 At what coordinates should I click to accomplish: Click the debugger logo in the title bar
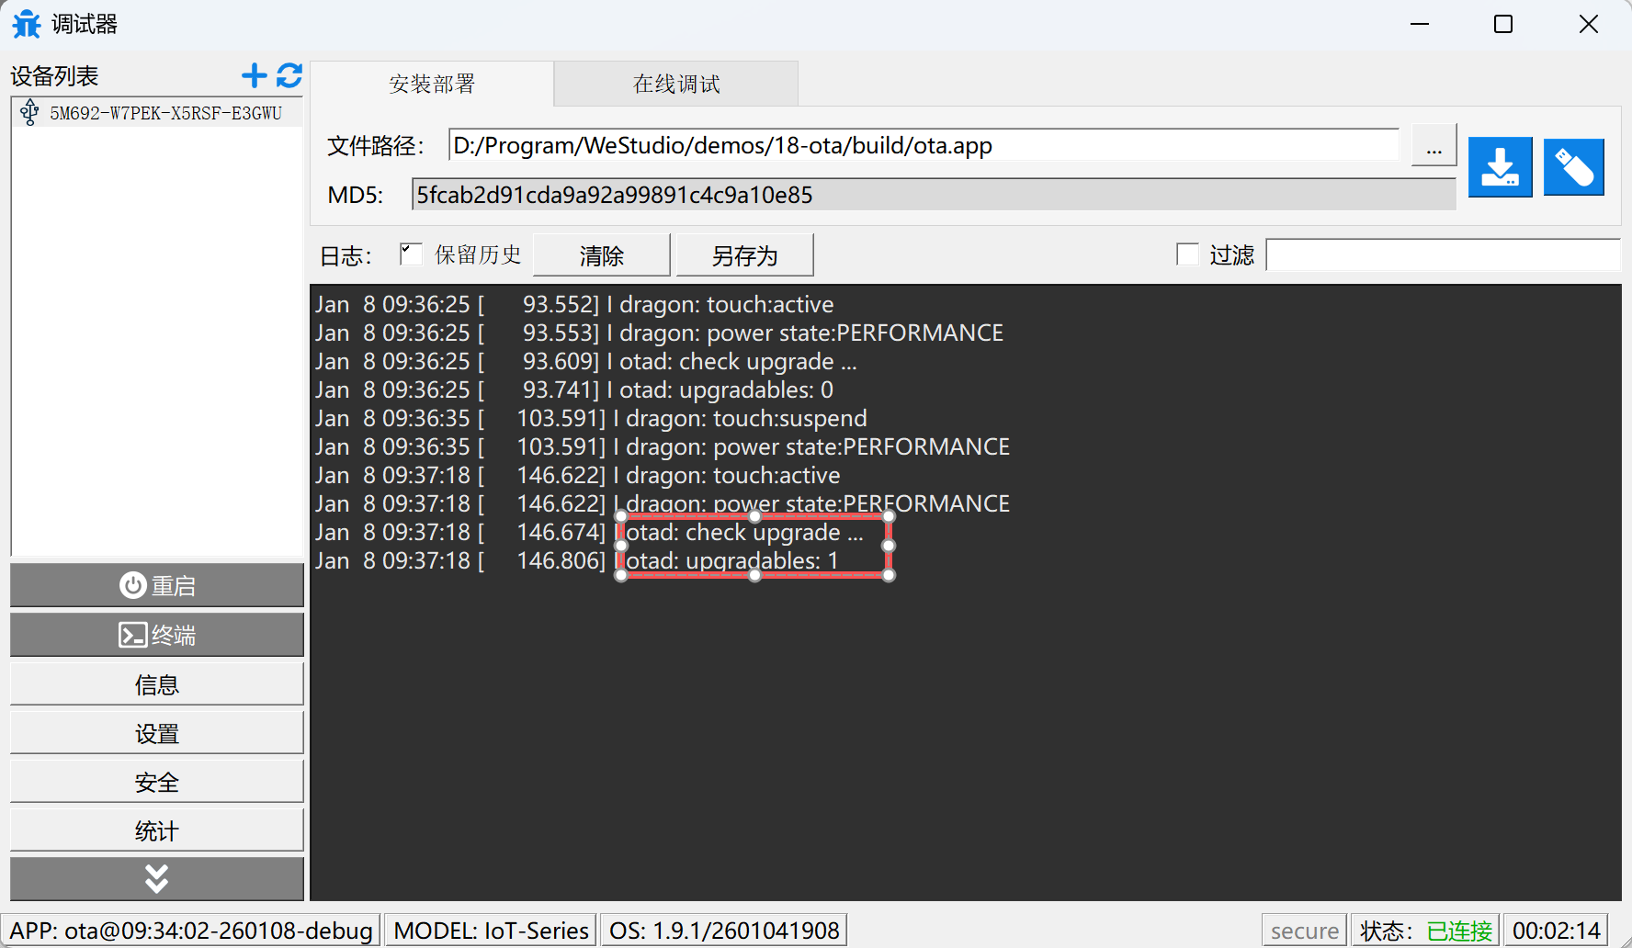pyautogui.click(x=26, y=24)
